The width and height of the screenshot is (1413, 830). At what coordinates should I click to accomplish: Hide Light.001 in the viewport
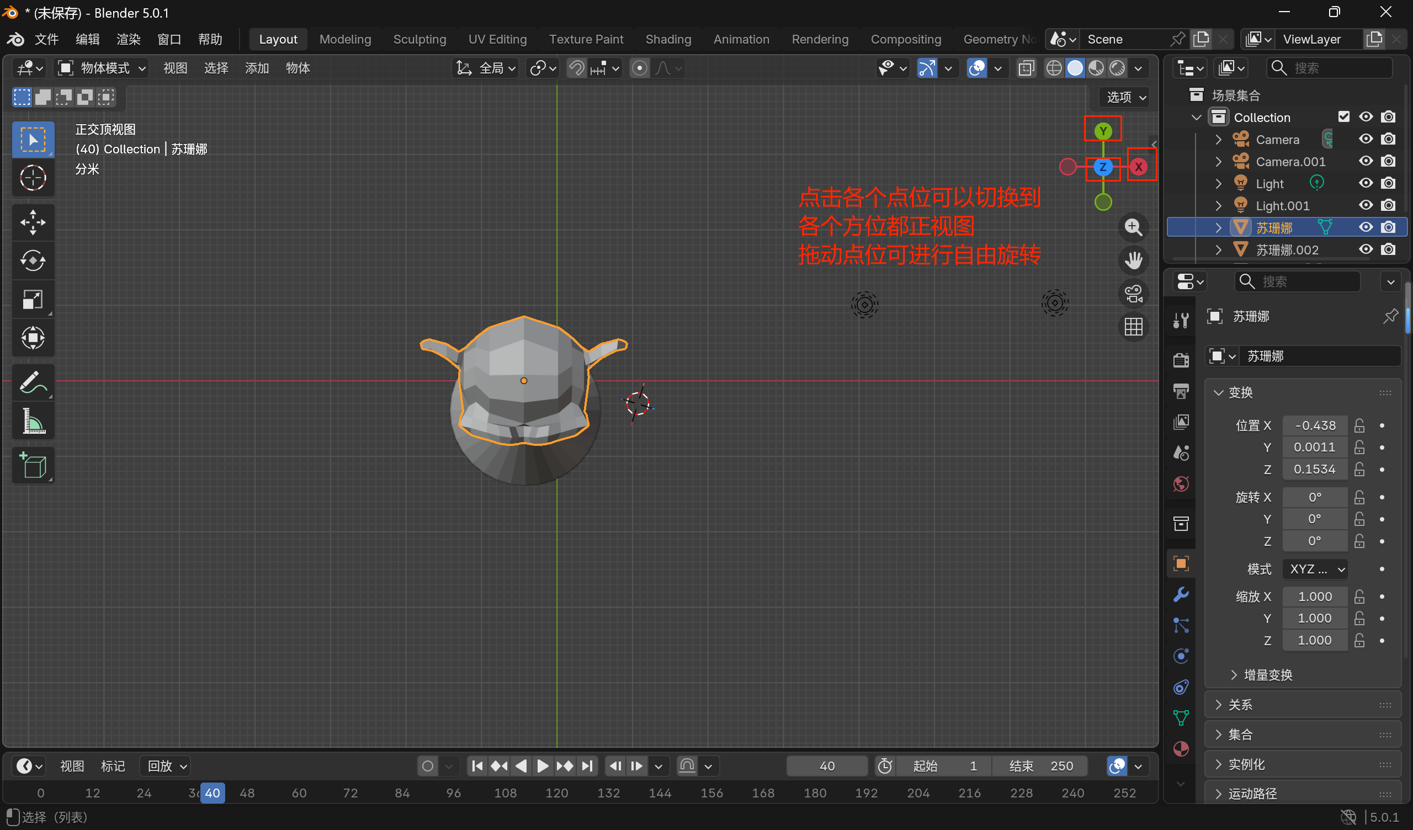[1366, 206]
